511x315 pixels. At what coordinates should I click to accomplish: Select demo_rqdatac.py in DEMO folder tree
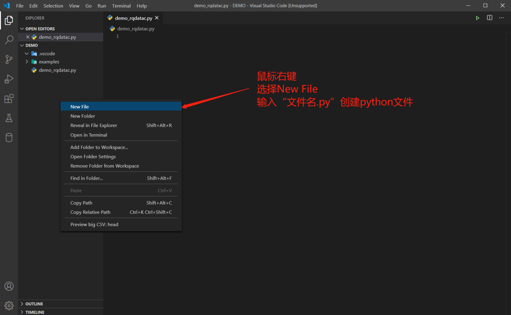point(57,71)
